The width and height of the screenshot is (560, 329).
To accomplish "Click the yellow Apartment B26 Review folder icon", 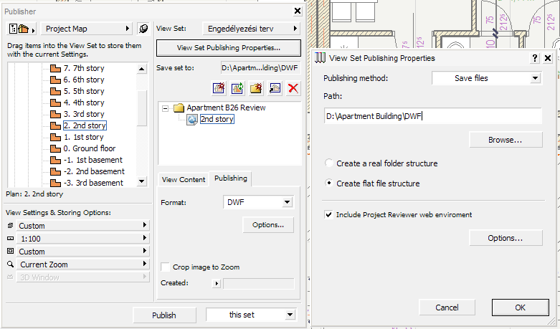I will pos(179,108).
